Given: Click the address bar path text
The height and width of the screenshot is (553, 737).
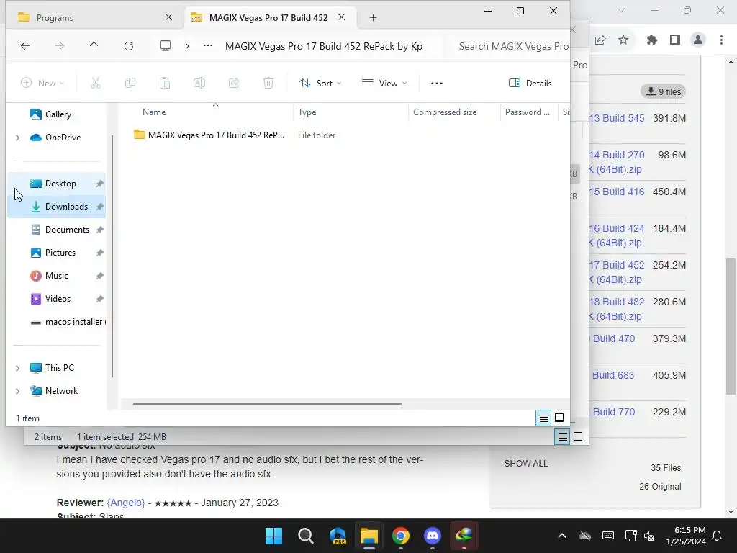Looking at the screenshot, I should point(323,46).
